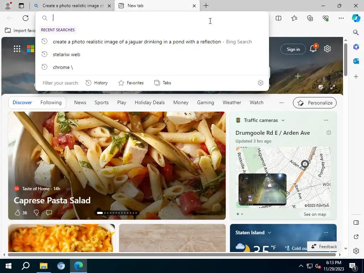
Task: Open the Holiday Deals category
Action: [x=150, y=103]
